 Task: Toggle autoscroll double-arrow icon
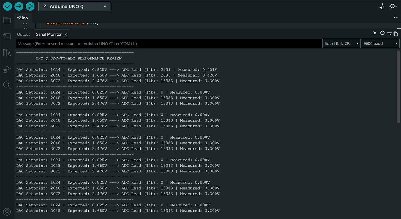pyautogui.click(x=375, y=33)
